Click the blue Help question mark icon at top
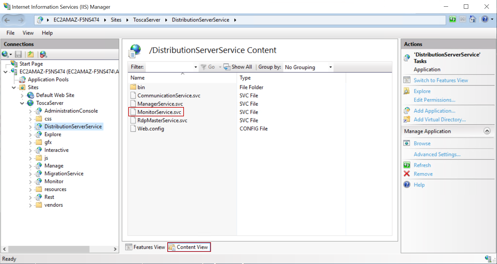Viewport: 497px width, 264px height. 485,19
